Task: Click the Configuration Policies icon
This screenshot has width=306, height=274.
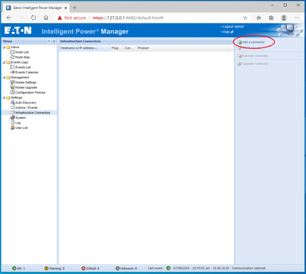Action: pyautogui.click(x=13, y=92)
